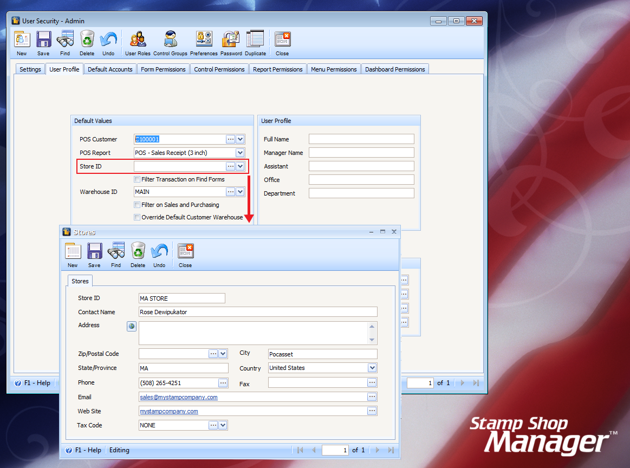Click the Contact Name field
Viewport: 630px width, 468px height.
[258, 312]
